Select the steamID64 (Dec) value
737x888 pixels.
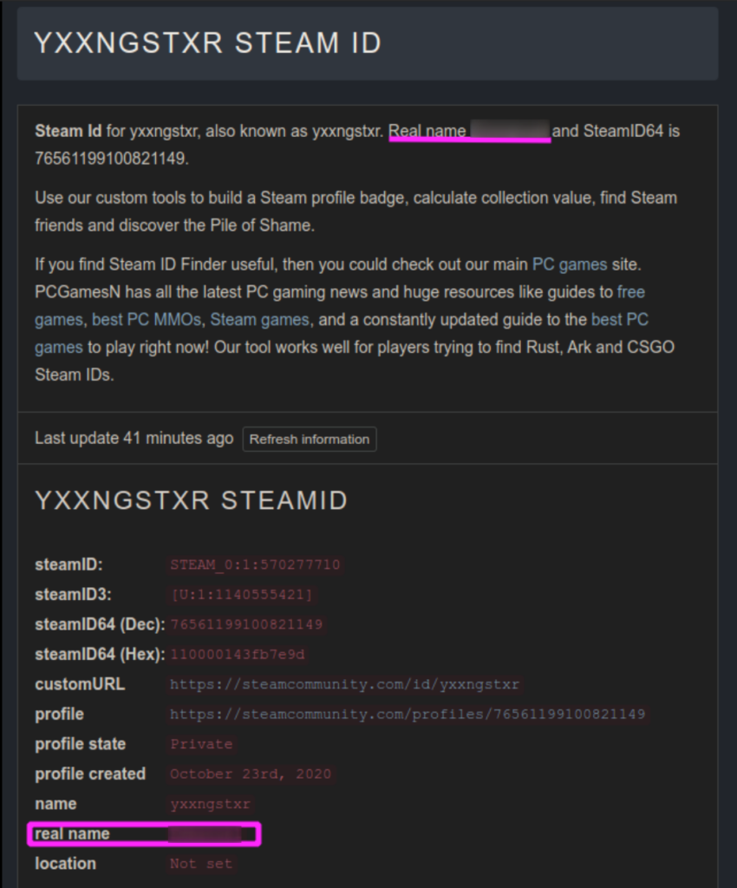[x=246, y=624]
